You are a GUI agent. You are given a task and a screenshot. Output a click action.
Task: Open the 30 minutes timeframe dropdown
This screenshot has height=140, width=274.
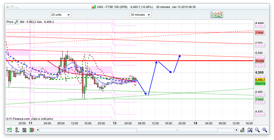(x=140, y=15)
